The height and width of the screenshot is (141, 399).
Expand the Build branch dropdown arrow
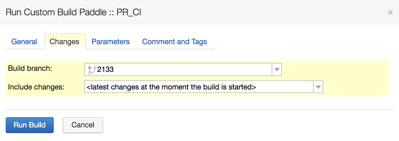(x=277, y=70)
